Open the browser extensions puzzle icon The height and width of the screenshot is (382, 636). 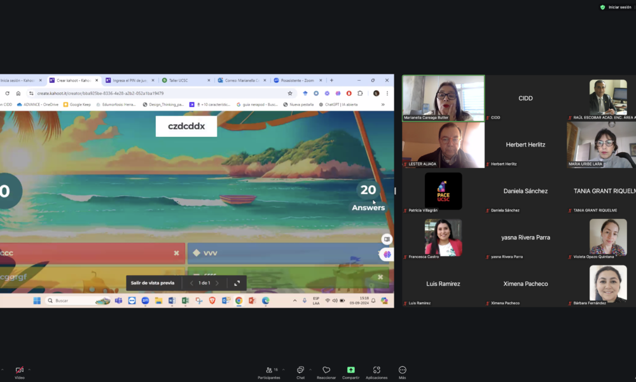coord(360,94)
